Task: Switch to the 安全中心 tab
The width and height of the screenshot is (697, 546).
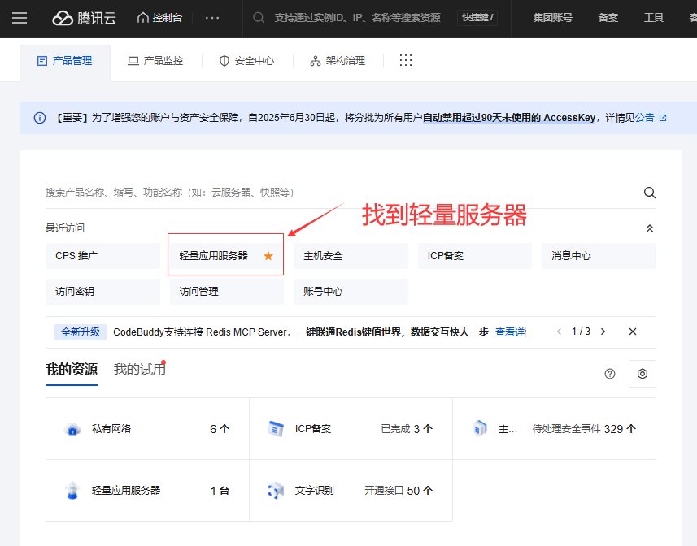Action: click(246, 61)
